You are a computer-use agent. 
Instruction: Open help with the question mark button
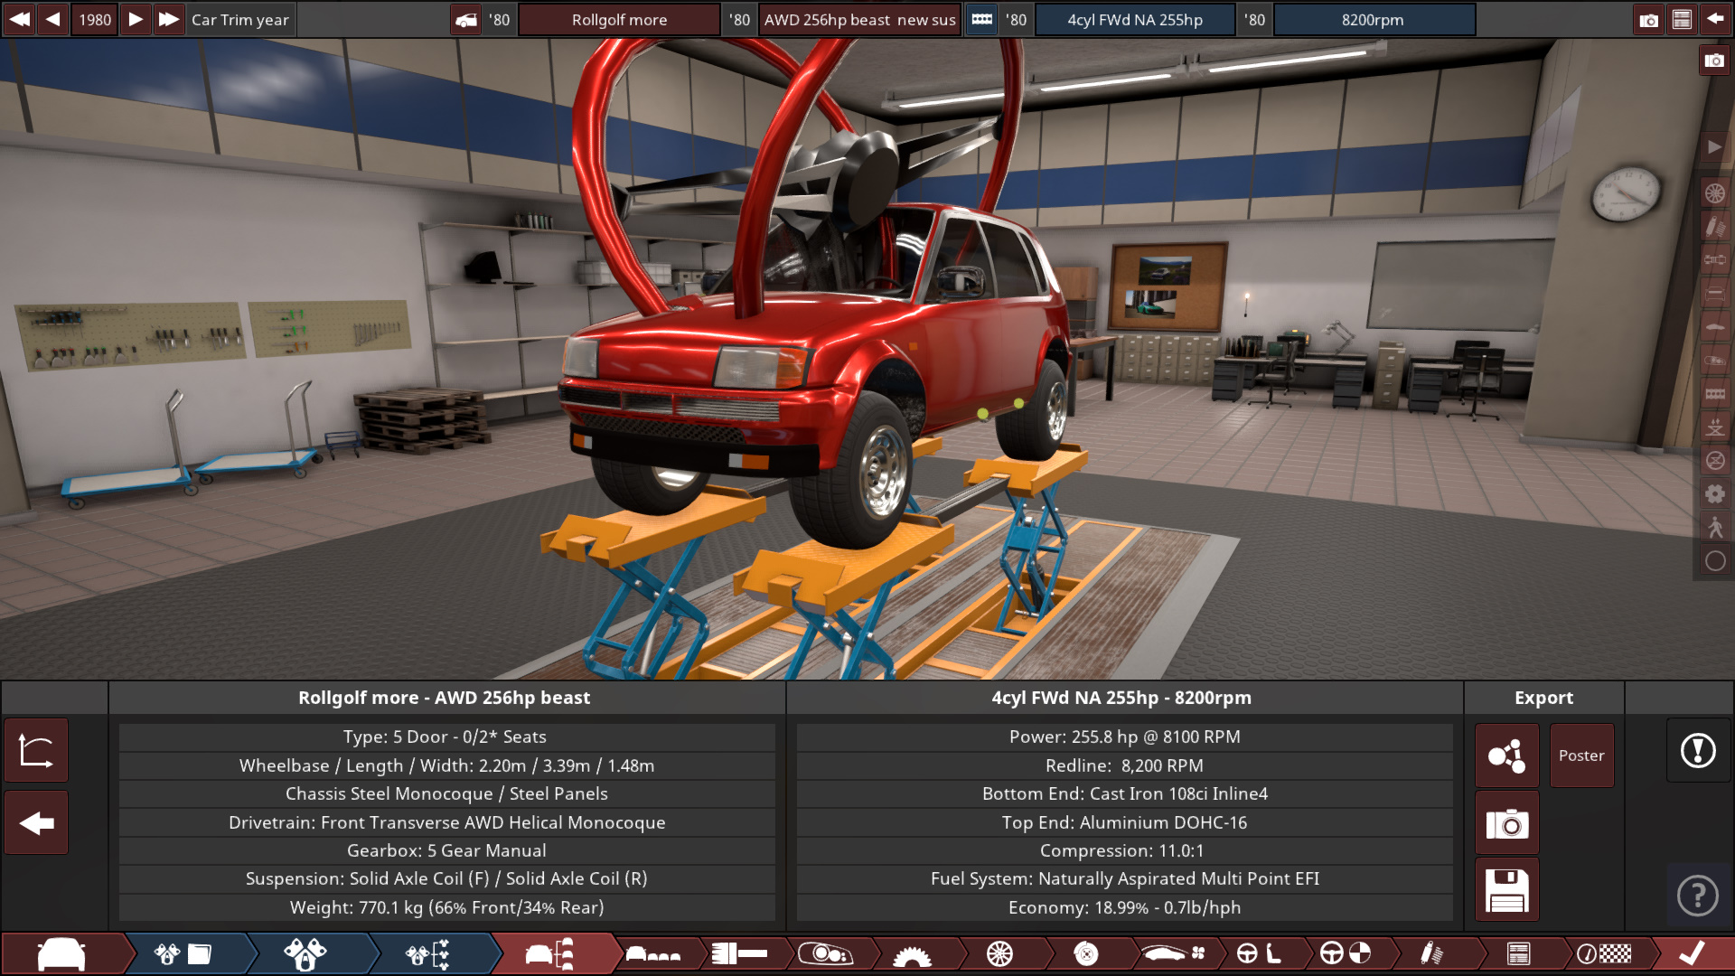point(1698,896)
